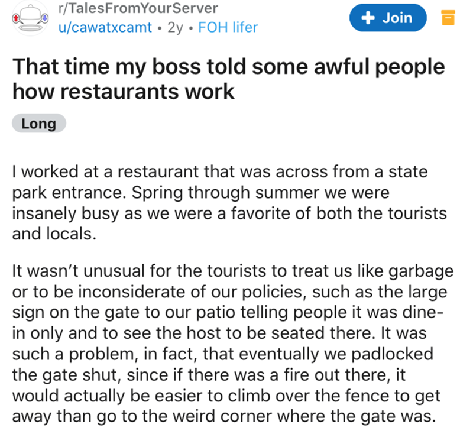Screen dimensions: 473x434
Task: Click the red up arrow in avatar
Action: tap(19, 18)
